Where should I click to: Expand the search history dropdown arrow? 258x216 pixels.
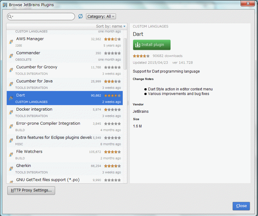[x=13, y=17]
